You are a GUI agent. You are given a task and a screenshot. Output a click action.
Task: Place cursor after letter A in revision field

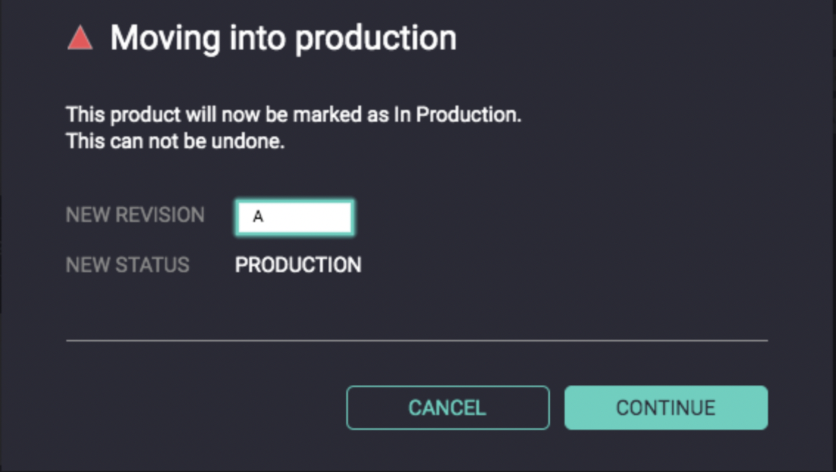(x=264, y=217)
